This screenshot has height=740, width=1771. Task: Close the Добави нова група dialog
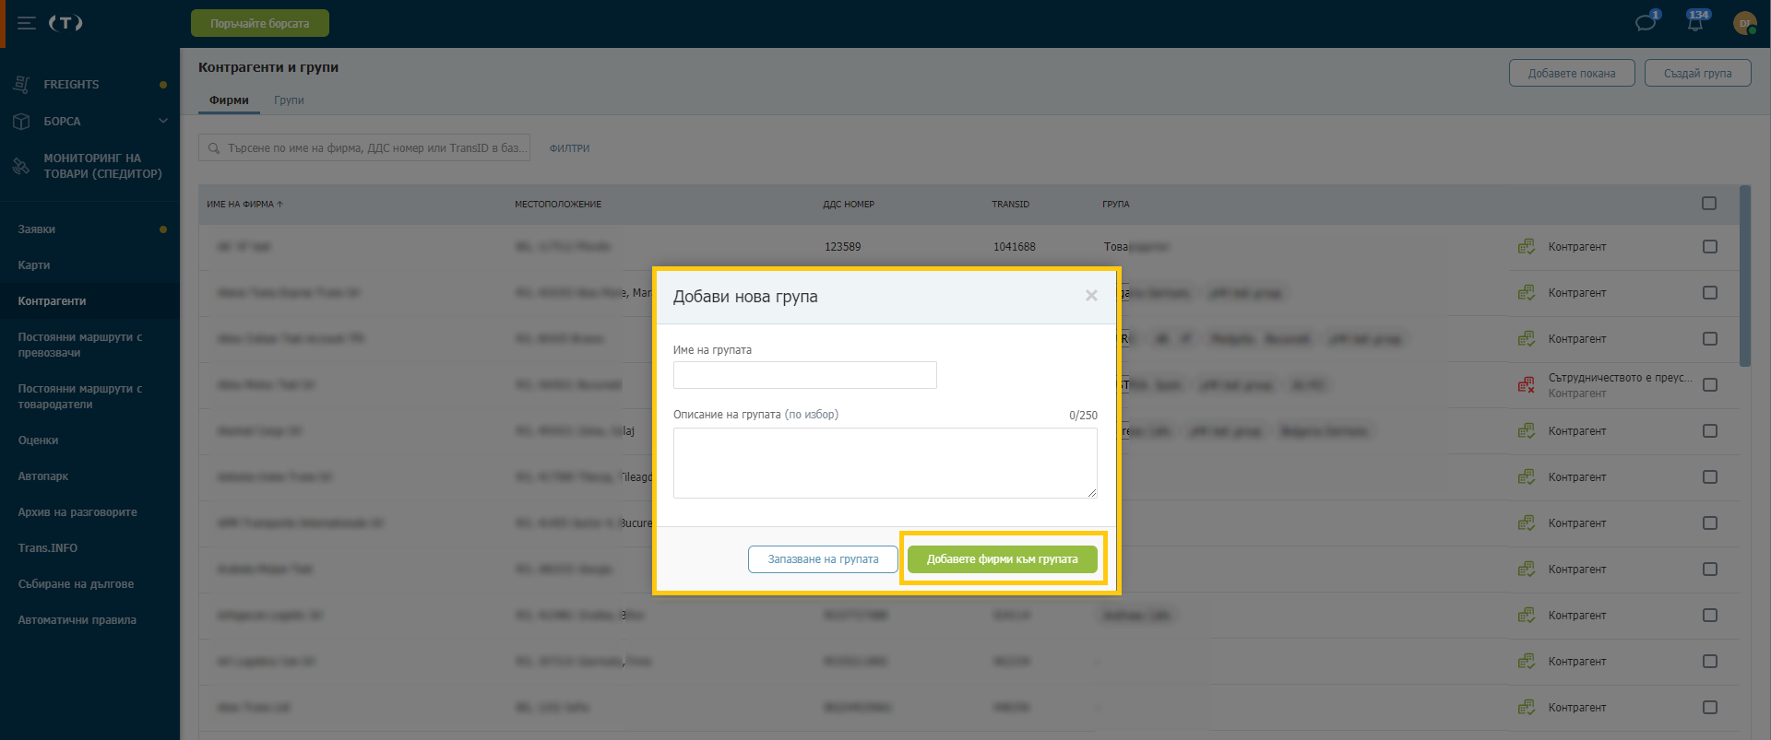(x=1091, y=296)
